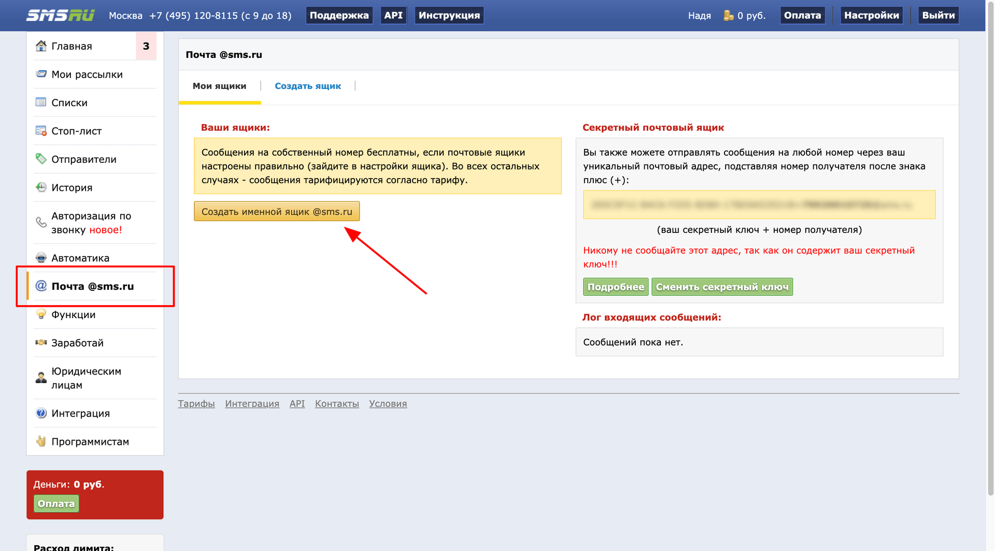Switch to the Мои ящики tab
Image resolution: width=995 pixels, height=551 pixels.
[219, 86]
